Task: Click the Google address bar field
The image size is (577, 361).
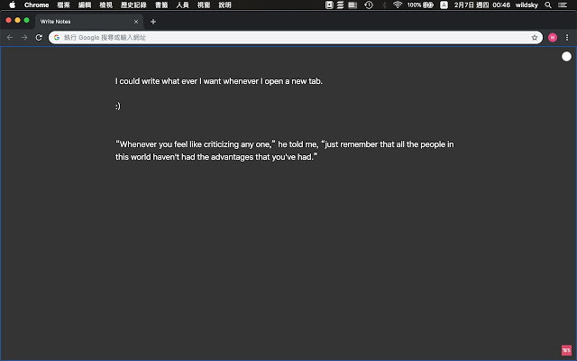Action: click(x=288, y=38)
